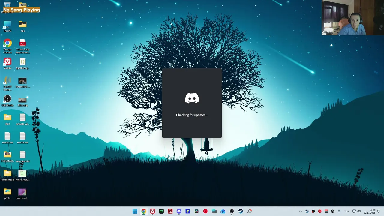384x216 pixels.
Task: Switch the TUR keyboard language indicator
Action: pyautogui.click(x=346, y=211)
